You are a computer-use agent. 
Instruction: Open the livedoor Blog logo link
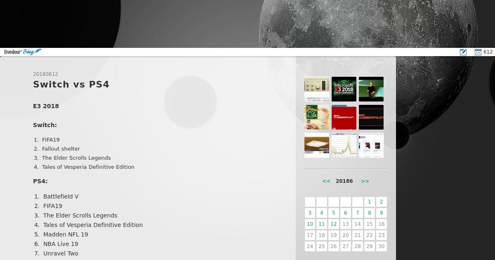pyautogui.click(x=23, y=52)
